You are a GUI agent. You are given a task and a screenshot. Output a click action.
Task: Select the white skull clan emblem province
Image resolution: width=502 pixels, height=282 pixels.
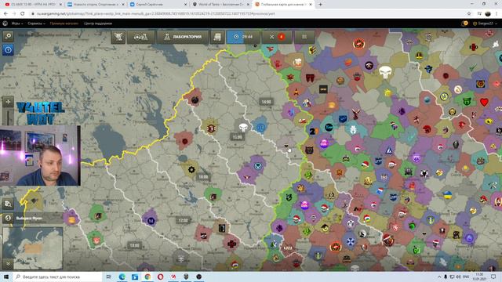pos(243,127)
